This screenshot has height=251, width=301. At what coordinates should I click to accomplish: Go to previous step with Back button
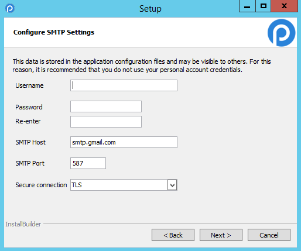pos(173,235)
